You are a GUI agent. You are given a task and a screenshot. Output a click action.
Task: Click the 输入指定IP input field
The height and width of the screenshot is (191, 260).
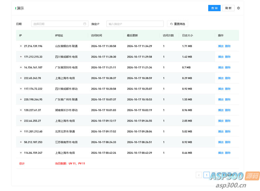point(135,24)
